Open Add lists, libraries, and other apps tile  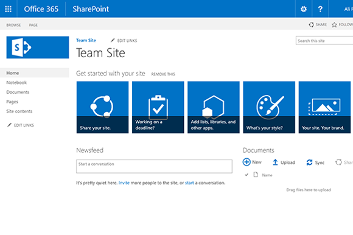(214, 107)
